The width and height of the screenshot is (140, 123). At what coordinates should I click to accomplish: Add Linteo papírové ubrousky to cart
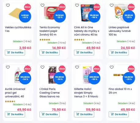pyautogui.click(x=119, y=53)
